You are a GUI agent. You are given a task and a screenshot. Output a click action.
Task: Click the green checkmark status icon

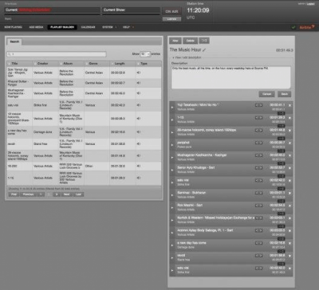click(x=293, y=27)
